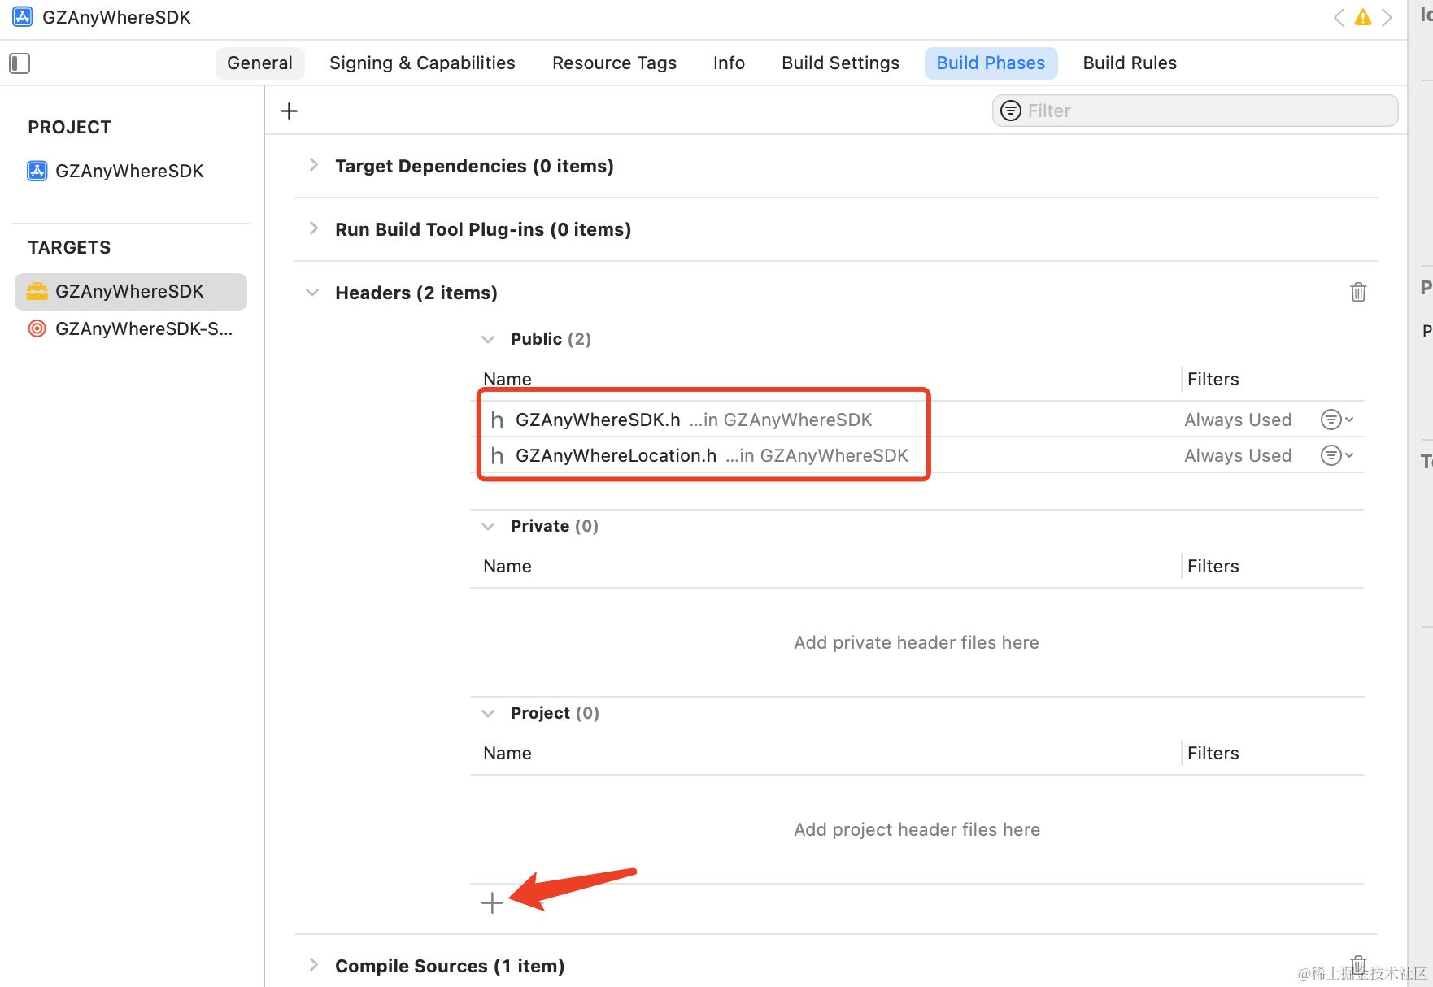This screenshot has width=1433, height=987.
Task: Open filter options for GZAnyWhereSDK.h
Action: (x=1336, y=420)
